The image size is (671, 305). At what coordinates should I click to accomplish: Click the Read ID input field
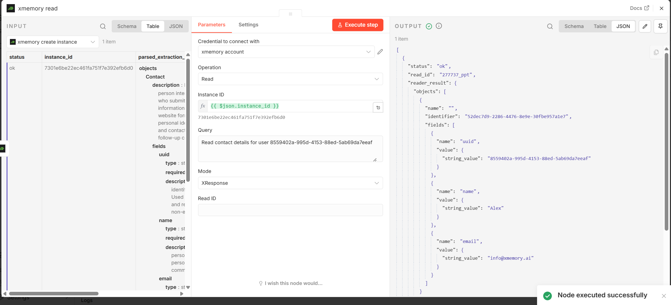pyautogui.click(x=290, y=210)
